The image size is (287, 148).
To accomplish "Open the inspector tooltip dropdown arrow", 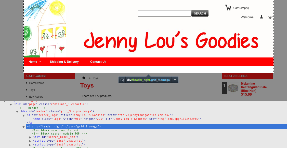I will pyautogui.click(x=175, y=80).
